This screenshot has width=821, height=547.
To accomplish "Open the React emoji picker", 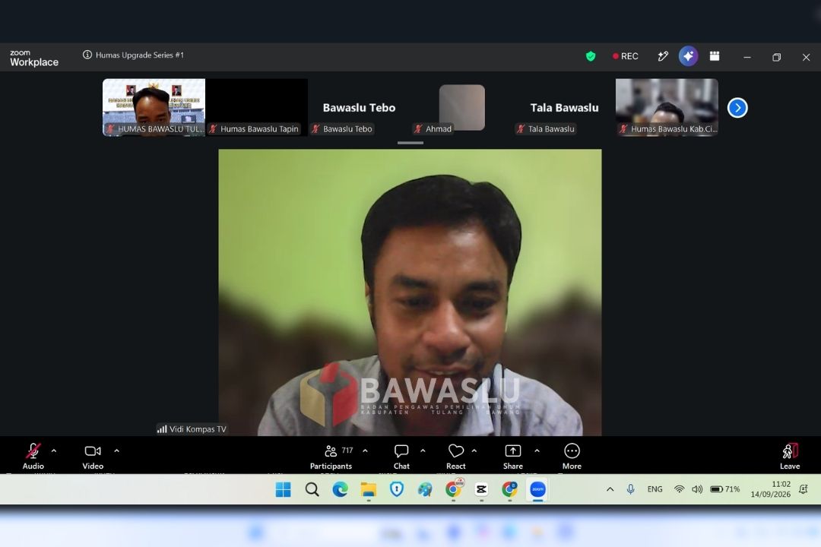I will coord(455,456).
